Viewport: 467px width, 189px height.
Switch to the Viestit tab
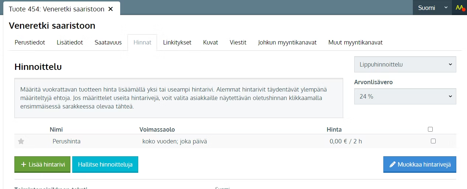point(238,42)
